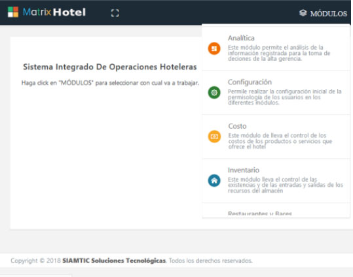This screenshot has width=353, height=277.
Task: Open the MÓDULOS dropdown menu
Action: pos(324,14)
